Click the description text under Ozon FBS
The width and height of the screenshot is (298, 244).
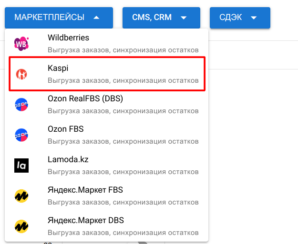[123, 141]
